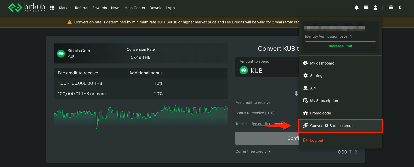Open the Referral page
Screen dimensions: 414x167
(x=82, y=8)
